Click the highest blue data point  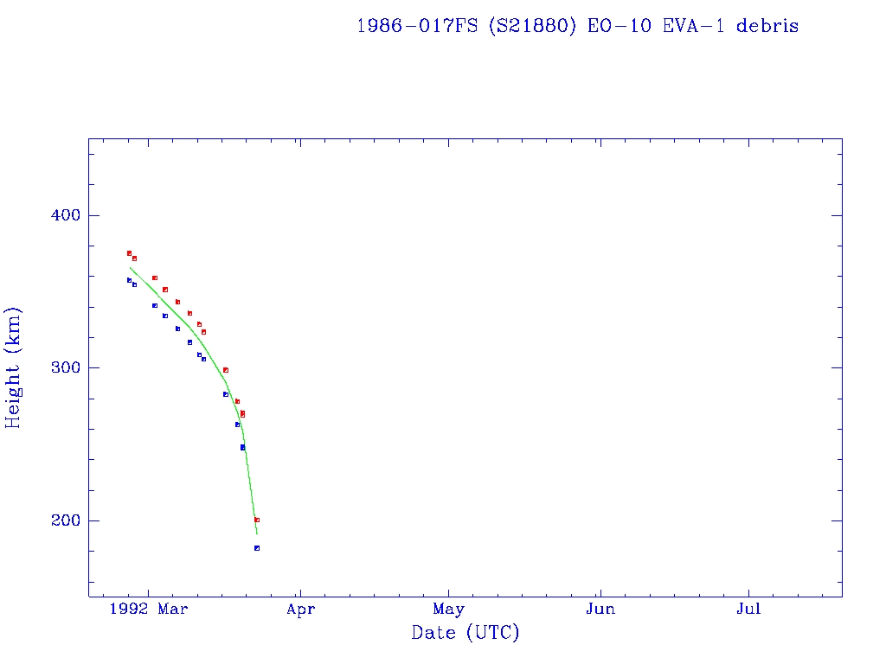(x=129, y=280)
